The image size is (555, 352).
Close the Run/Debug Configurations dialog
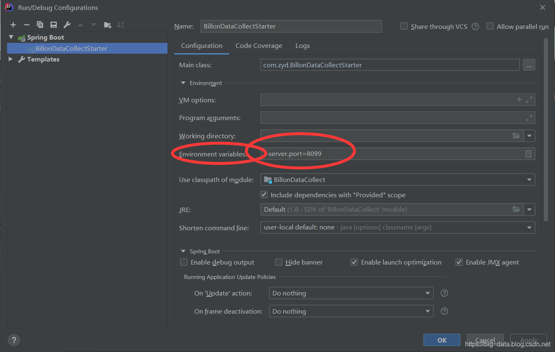tap(543, 7)
